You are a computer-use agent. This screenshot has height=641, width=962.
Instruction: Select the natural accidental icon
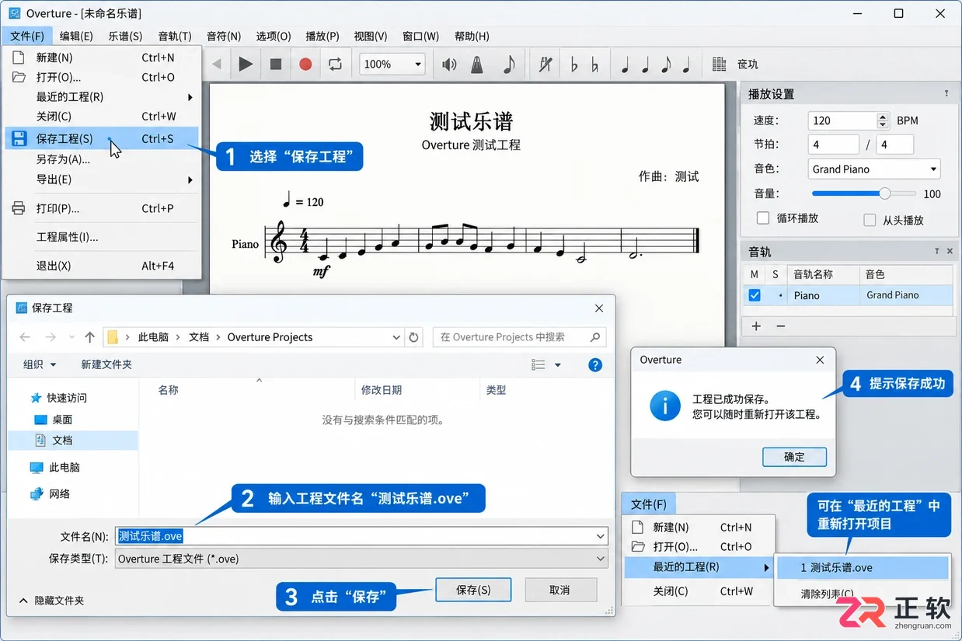[x=594, y=64]
